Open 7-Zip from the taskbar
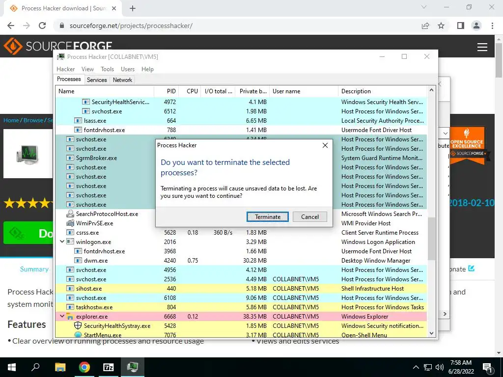 (109, 367)
